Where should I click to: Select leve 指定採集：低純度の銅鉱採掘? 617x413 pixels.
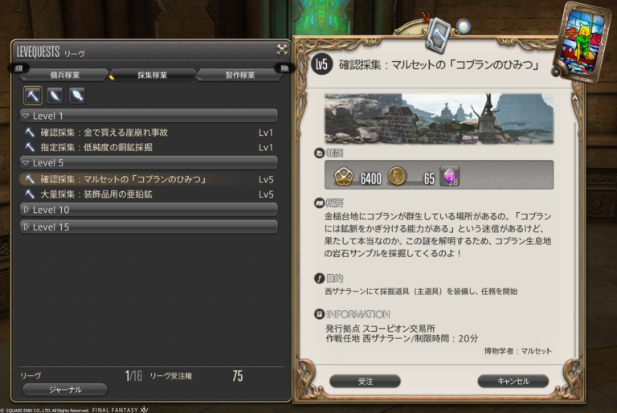149,147
